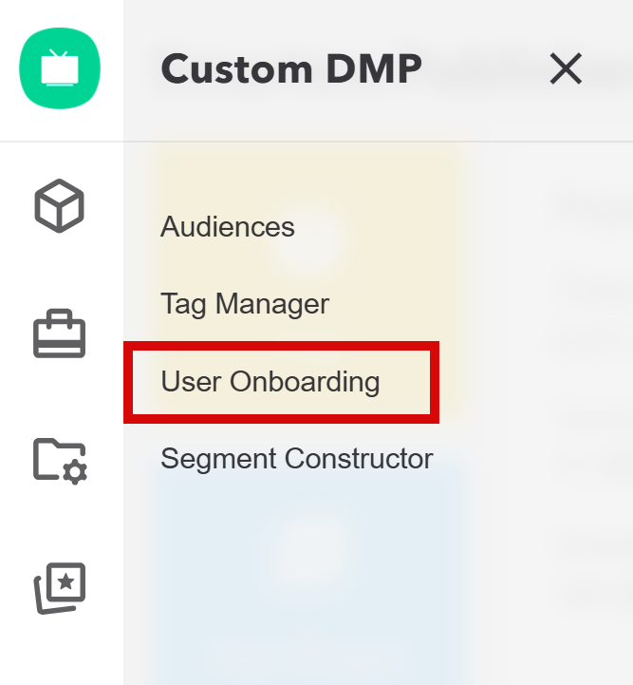Image resolution: width=633 pixels, height=685 pixels.
Task: Go to Tag Manager
Action: 245,304
